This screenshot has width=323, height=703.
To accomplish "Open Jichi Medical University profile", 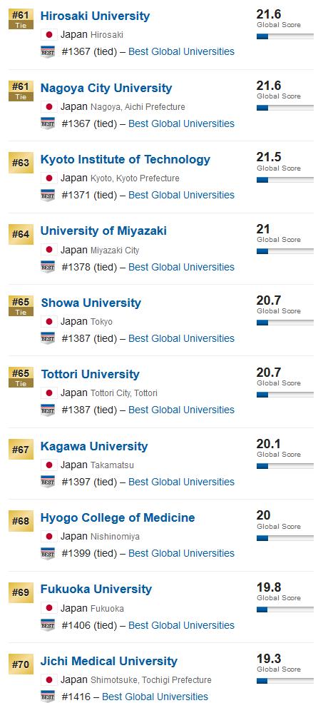I will 109,661.
